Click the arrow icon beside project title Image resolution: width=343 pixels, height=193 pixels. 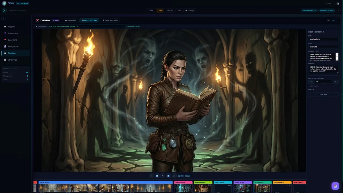(x=4, y=10)
